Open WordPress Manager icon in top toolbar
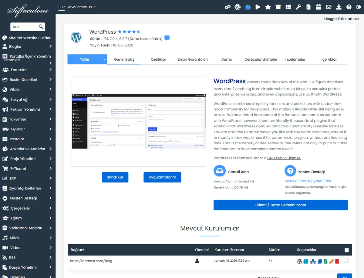Image resolution: width=364 pixels, height=278 pixels. [x=238, y=7]
